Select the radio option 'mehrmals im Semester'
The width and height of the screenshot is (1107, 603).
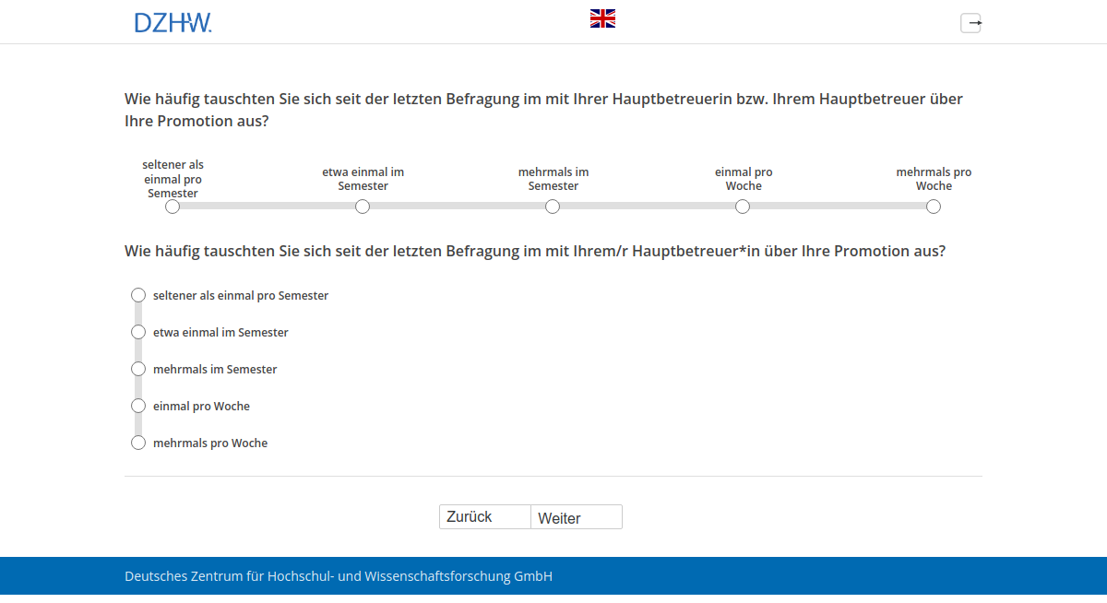pos(138,369)
